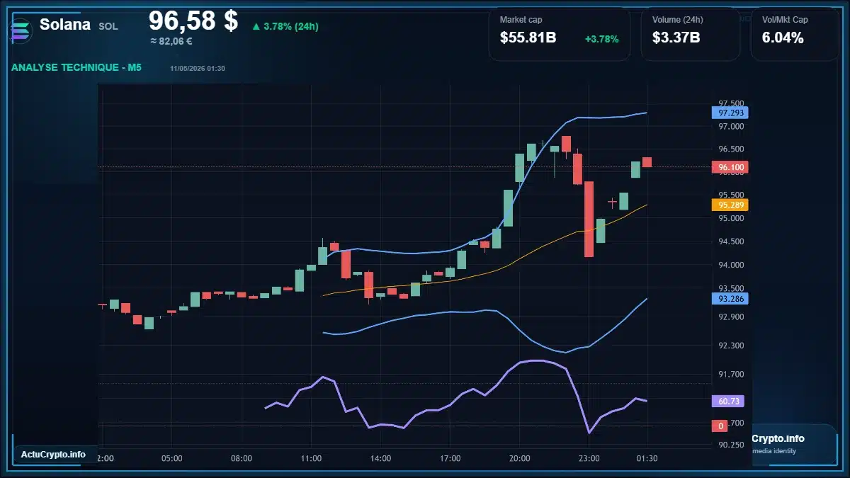This screenshot has width=850, height=478.
Task: Click the latest red candle near 96.100
Action: (647, 162)
